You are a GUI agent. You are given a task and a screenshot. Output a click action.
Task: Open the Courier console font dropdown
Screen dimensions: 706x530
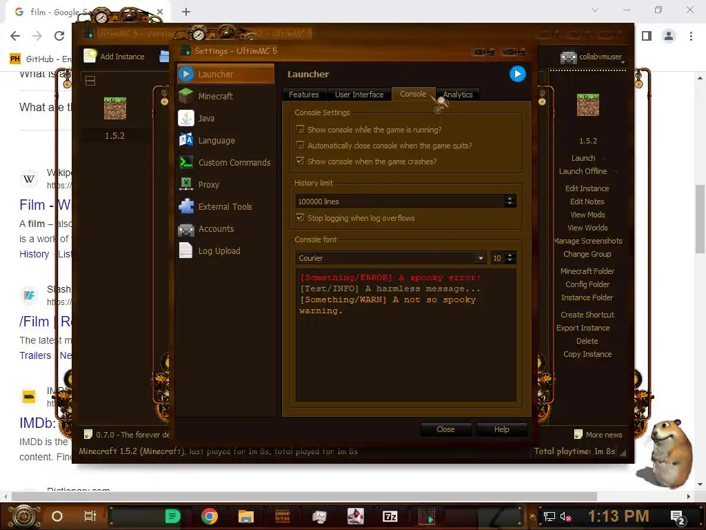tap(391, 258)
